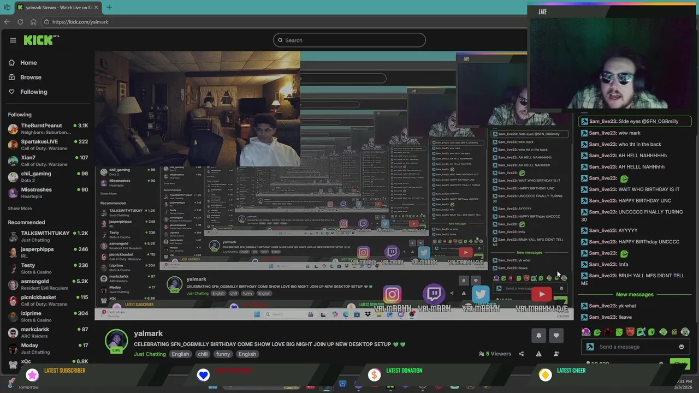Open chili_gaming channel in the sidebar
The height and width of the screenshot is (393, 699).
tap(48, 177)
